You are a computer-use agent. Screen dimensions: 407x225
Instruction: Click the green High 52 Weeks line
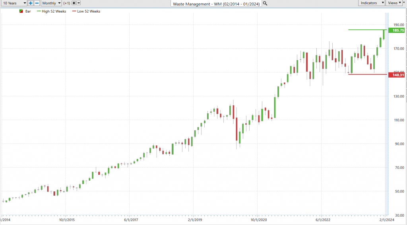point(367,30)
